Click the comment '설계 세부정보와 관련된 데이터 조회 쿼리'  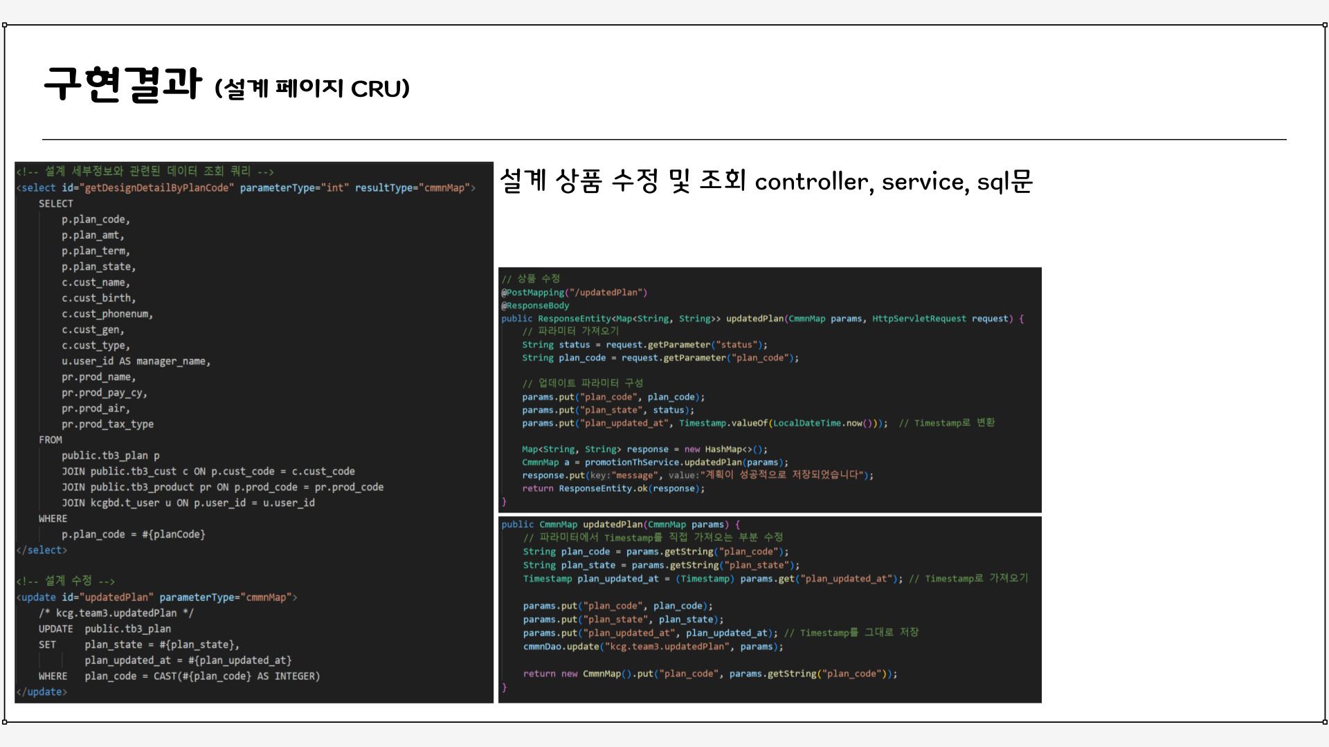147,171
